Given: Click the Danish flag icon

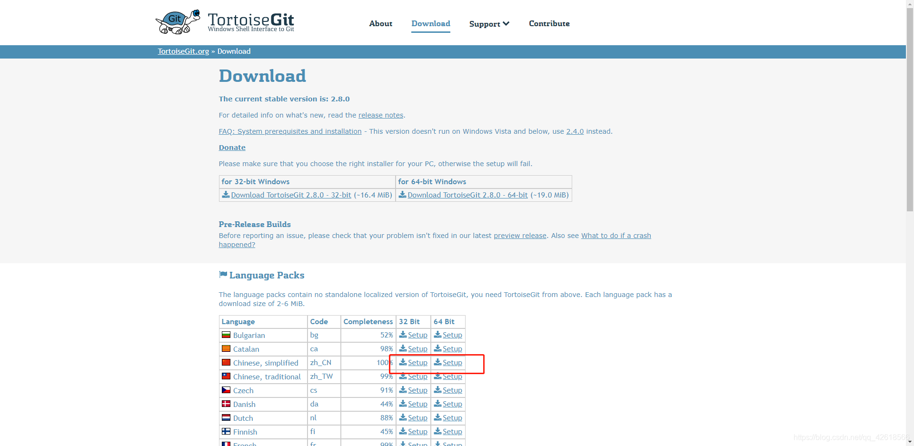Looking at the screenshot, I should click(226, 404).
